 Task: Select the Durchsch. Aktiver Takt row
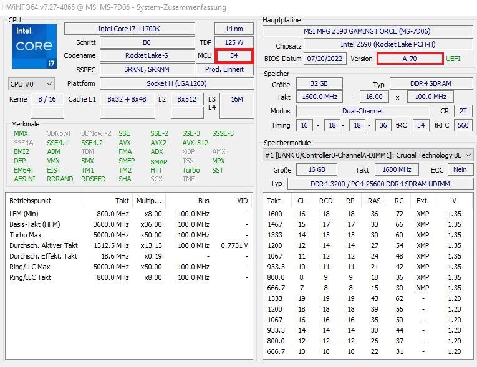tap(129, 245)
